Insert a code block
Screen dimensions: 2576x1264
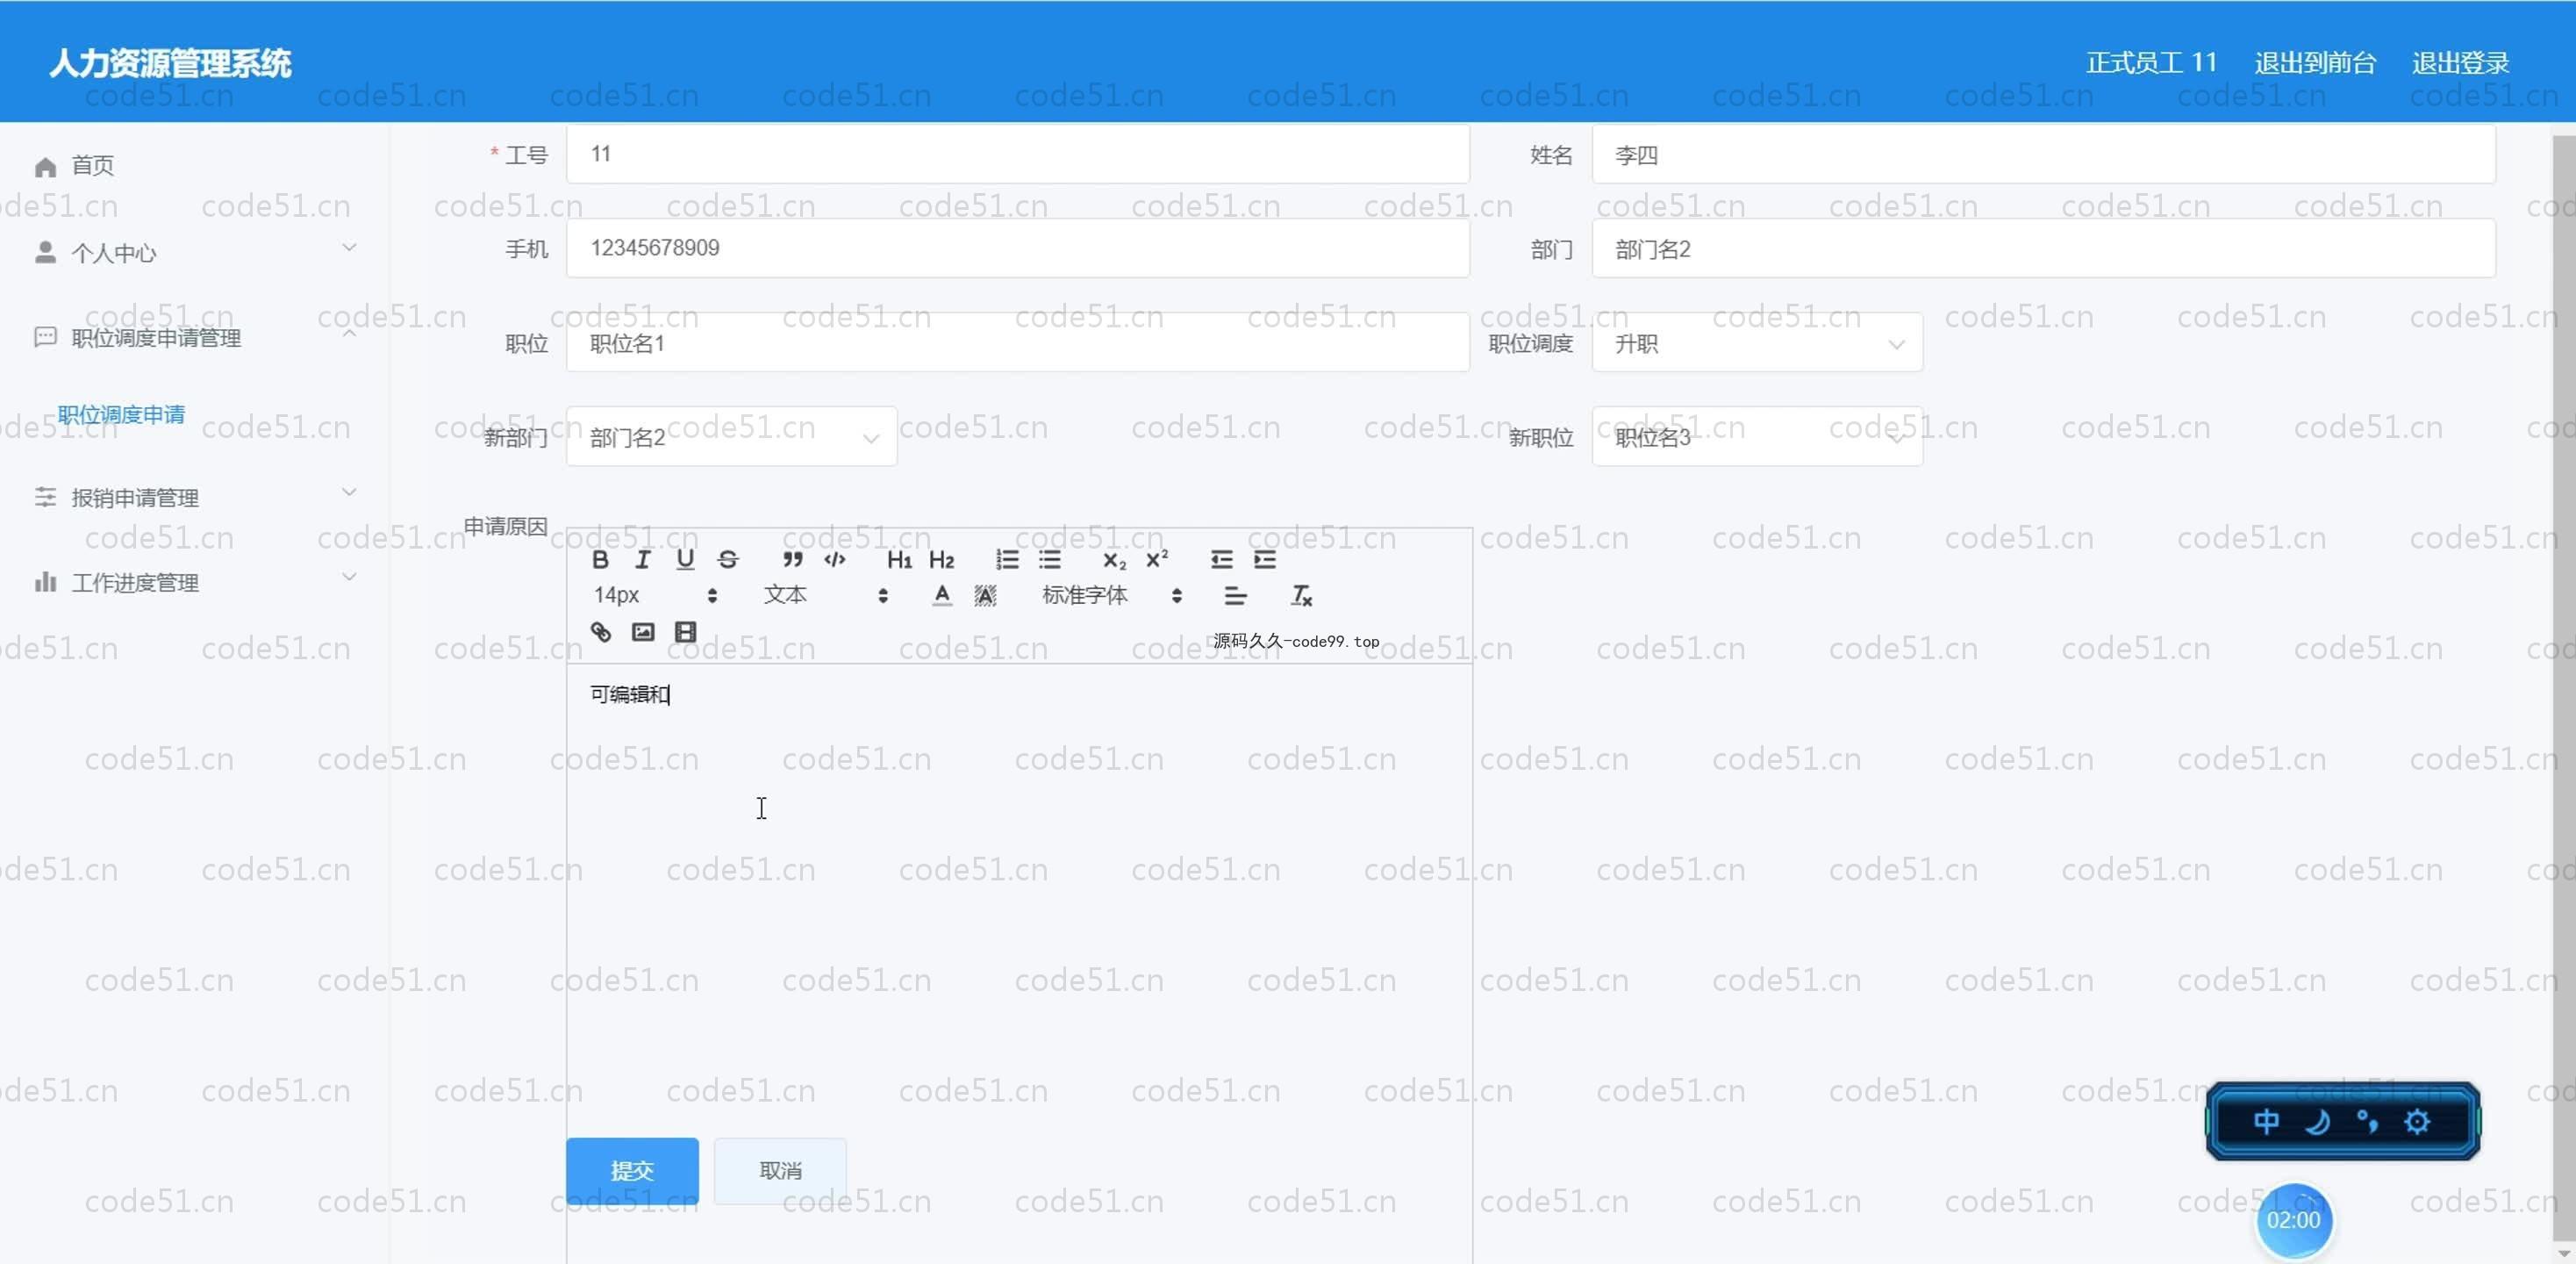tap(835, 559)
